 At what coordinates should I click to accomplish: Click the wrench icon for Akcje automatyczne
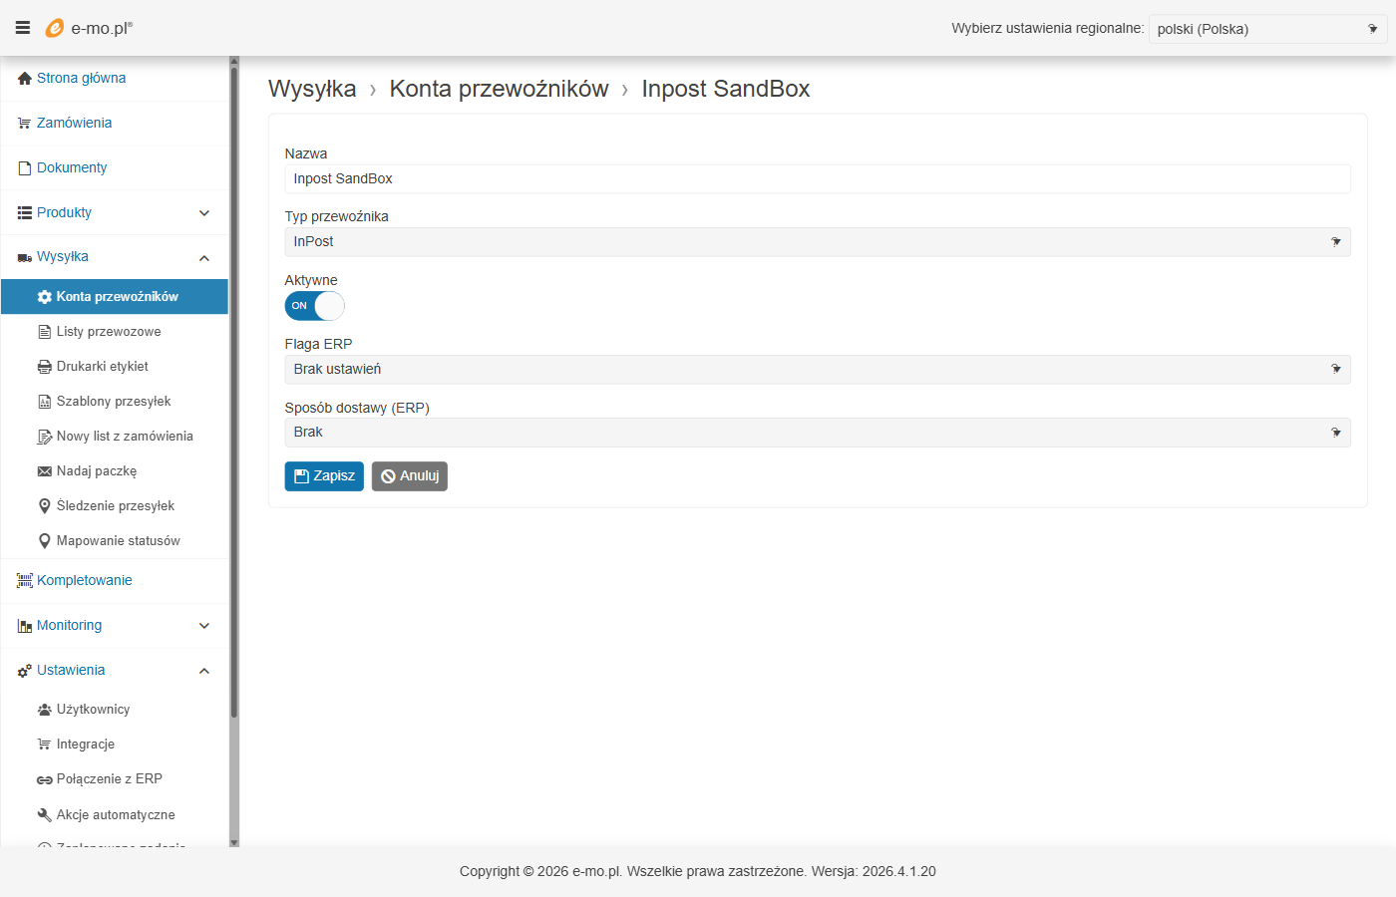click(x=44, y=815)
